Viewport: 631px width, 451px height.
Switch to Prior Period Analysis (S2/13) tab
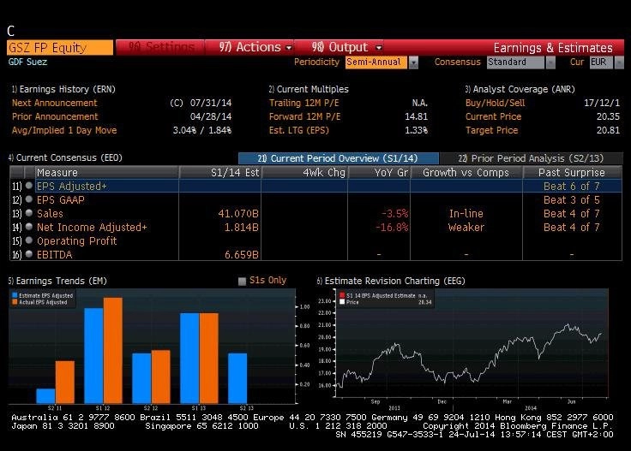point(532,158)
